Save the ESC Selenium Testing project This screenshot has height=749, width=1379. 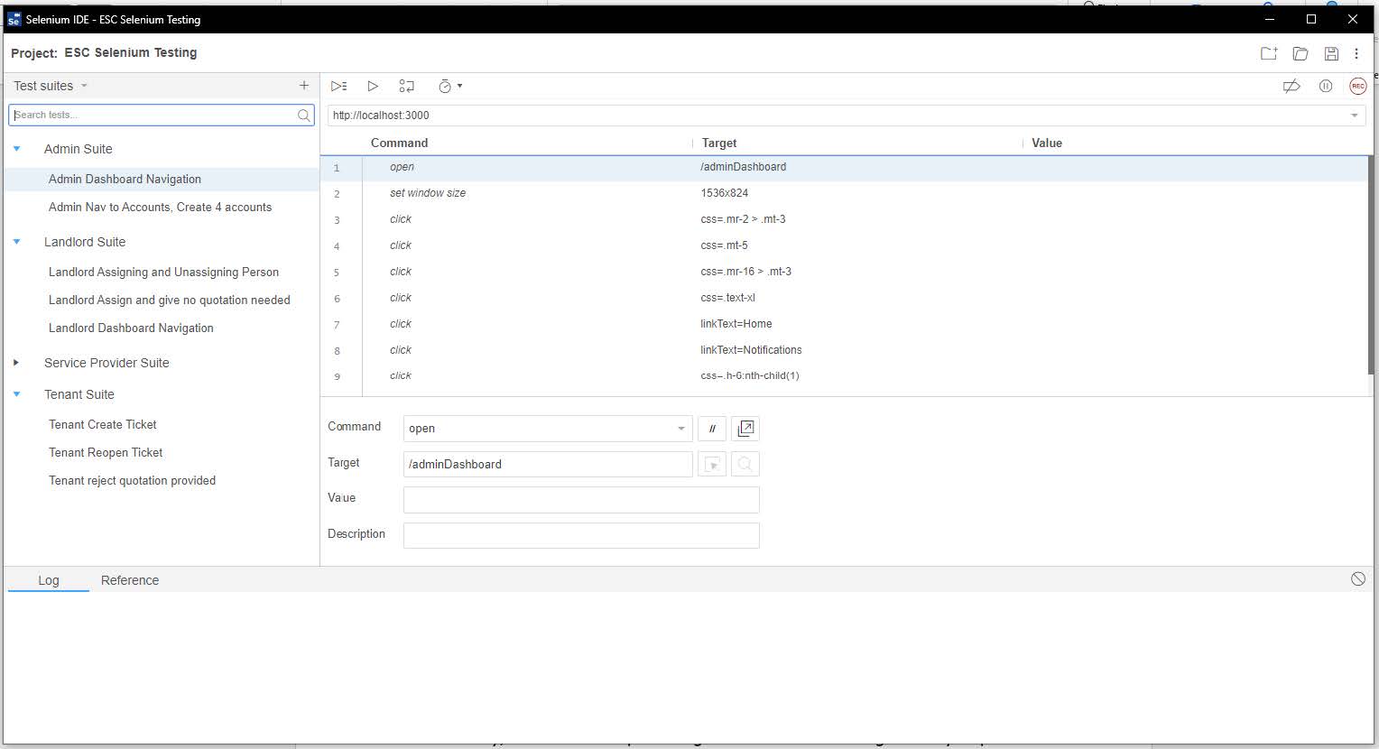(1331, 53)
